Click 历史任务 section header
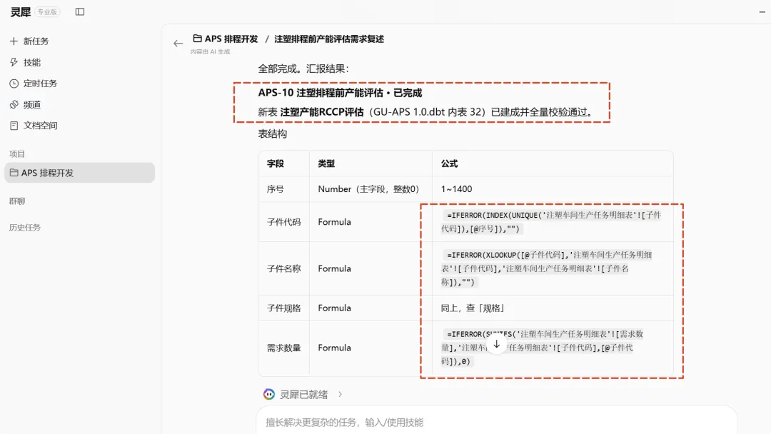The width and height of the screenshot is (771, 434). (x=25, y=227)
